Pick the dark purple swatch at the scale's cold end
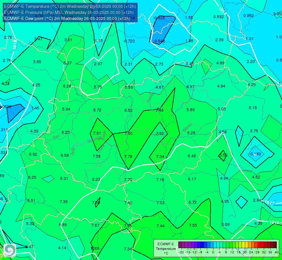Viewport: 282px width, 260px height. coord(180,245)
